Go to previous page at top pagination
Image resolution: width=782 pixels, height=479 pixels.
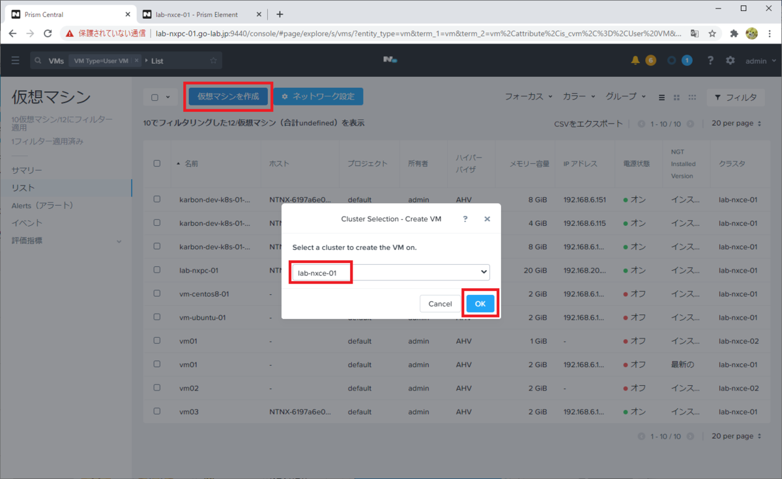641,124
